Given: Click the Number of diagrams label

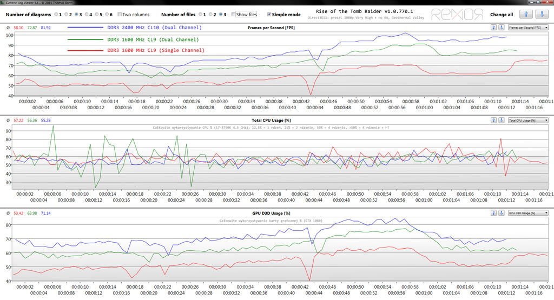Looking at the screenshot, I should pos(28,15).
